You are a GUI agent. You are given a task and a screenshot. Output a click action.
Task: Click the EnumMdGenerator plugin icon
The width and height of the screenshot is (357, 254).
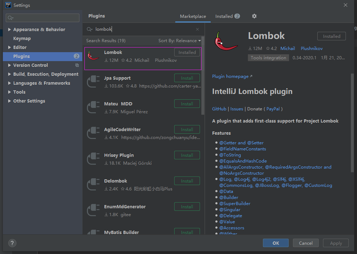click(x=93, y=210)
